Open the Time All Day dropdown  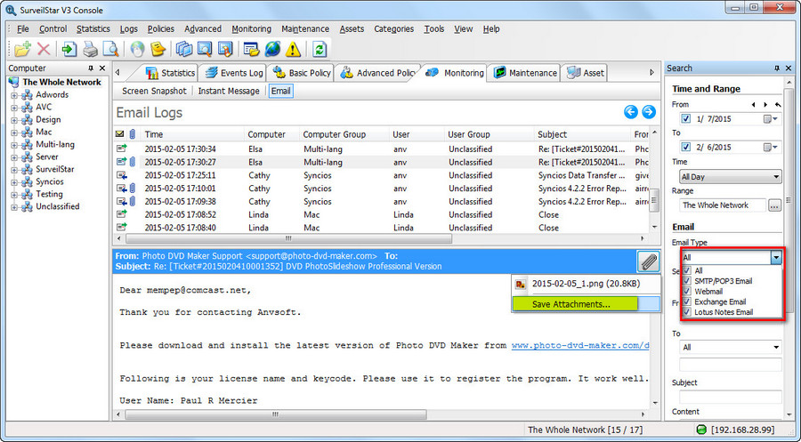point(731,177)
